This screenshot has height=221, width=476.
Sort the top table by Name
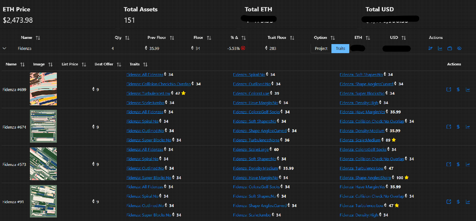click(x=38, y=38)
